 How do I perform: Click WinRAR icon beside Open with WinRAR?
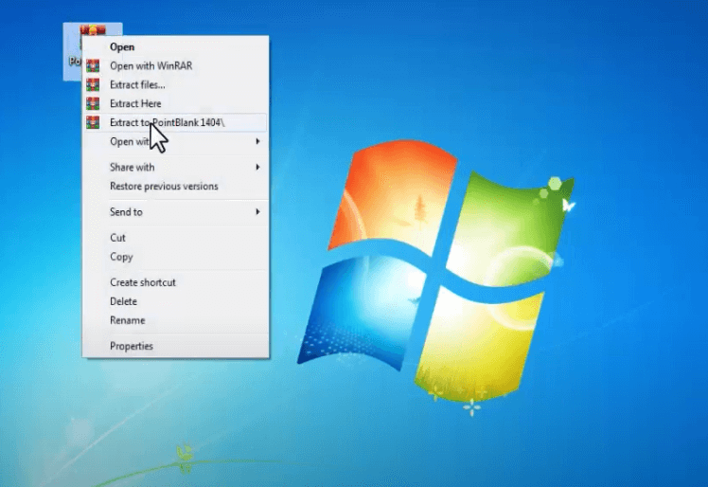coord(93,65)
